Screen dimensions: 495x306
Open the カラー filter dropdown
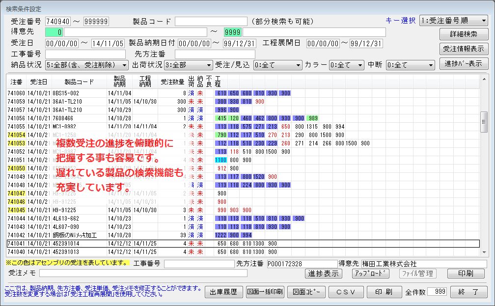point(347,65)
